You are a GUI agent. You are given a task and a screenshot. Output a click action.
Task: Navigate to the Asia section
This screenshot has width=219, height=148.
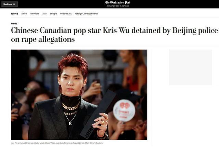tap(44, 14)
